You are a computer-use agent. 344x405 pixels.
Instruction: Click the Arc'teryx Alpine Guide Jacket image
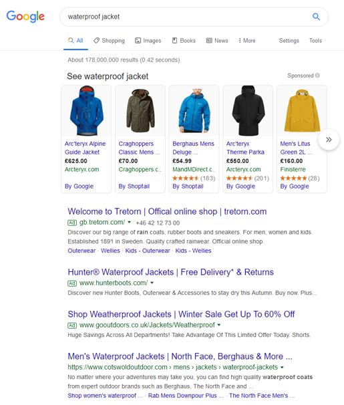[x=86, y=110]
